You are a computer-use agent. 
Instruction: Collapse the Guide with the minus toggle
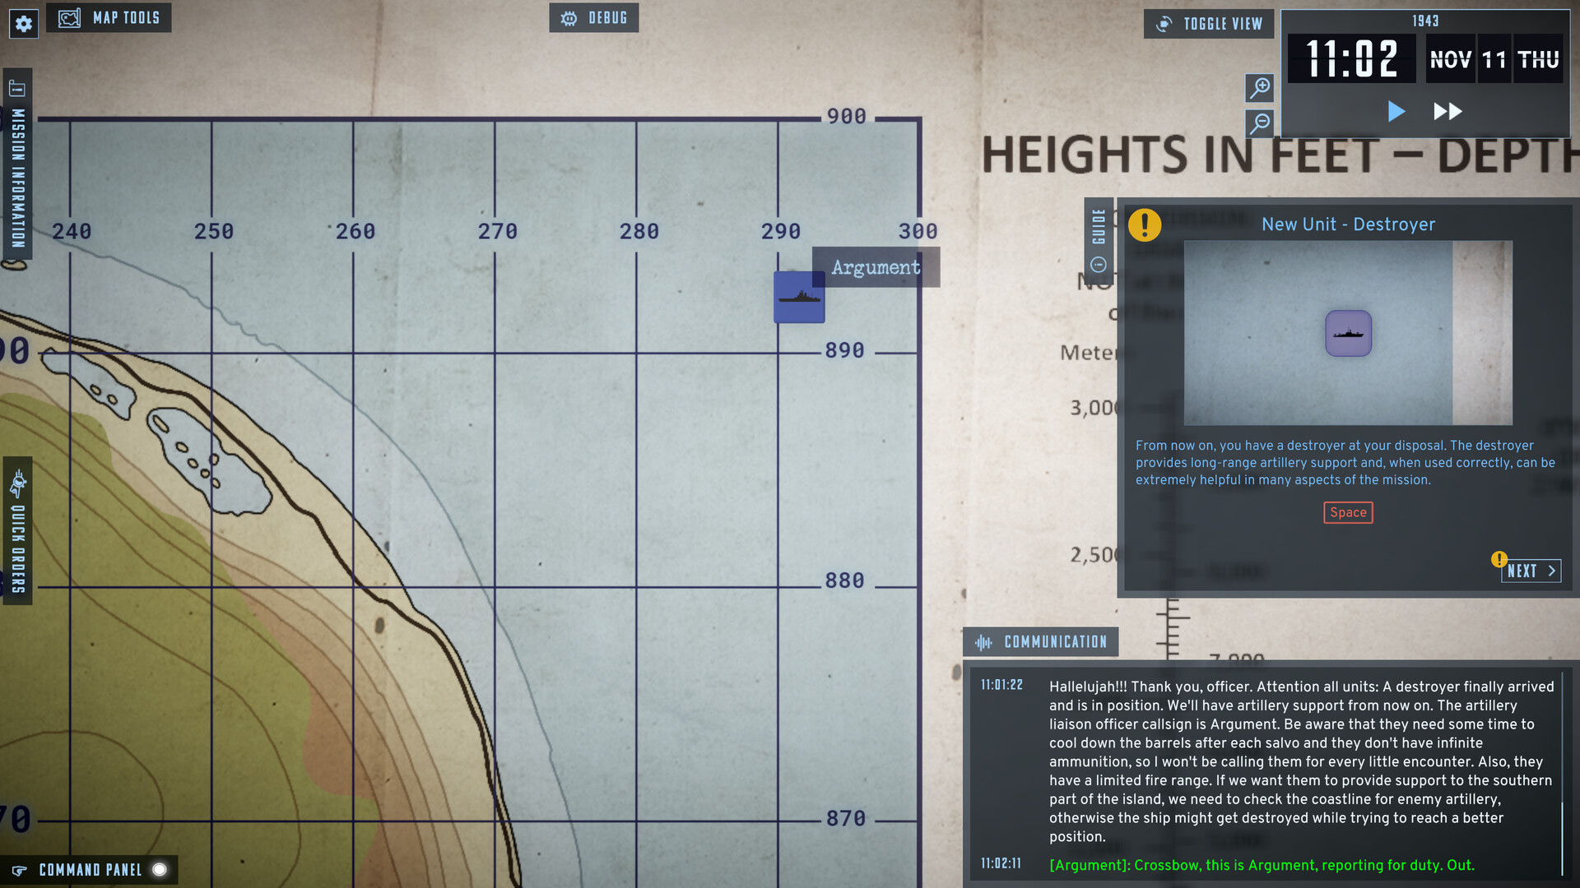[x=1097, y=264]
